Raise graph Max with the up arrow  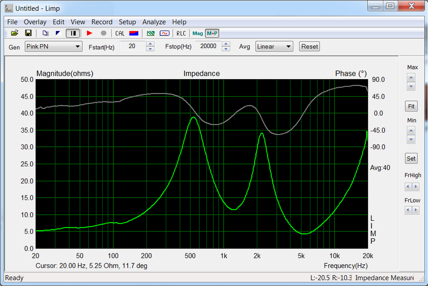411,78
